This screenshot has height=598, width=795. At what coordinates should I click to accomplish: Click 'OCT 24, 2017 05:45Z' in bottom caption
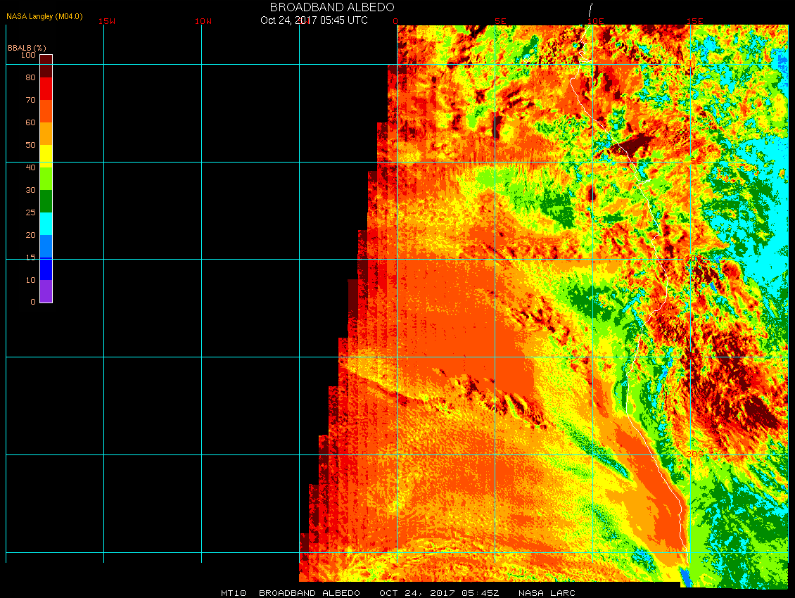click(x=439, y=593)
